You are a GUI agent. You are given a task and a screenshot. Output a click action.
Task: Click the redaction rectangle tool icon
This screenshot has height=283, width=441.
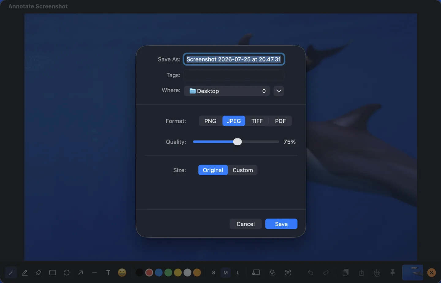coord(256,272)
